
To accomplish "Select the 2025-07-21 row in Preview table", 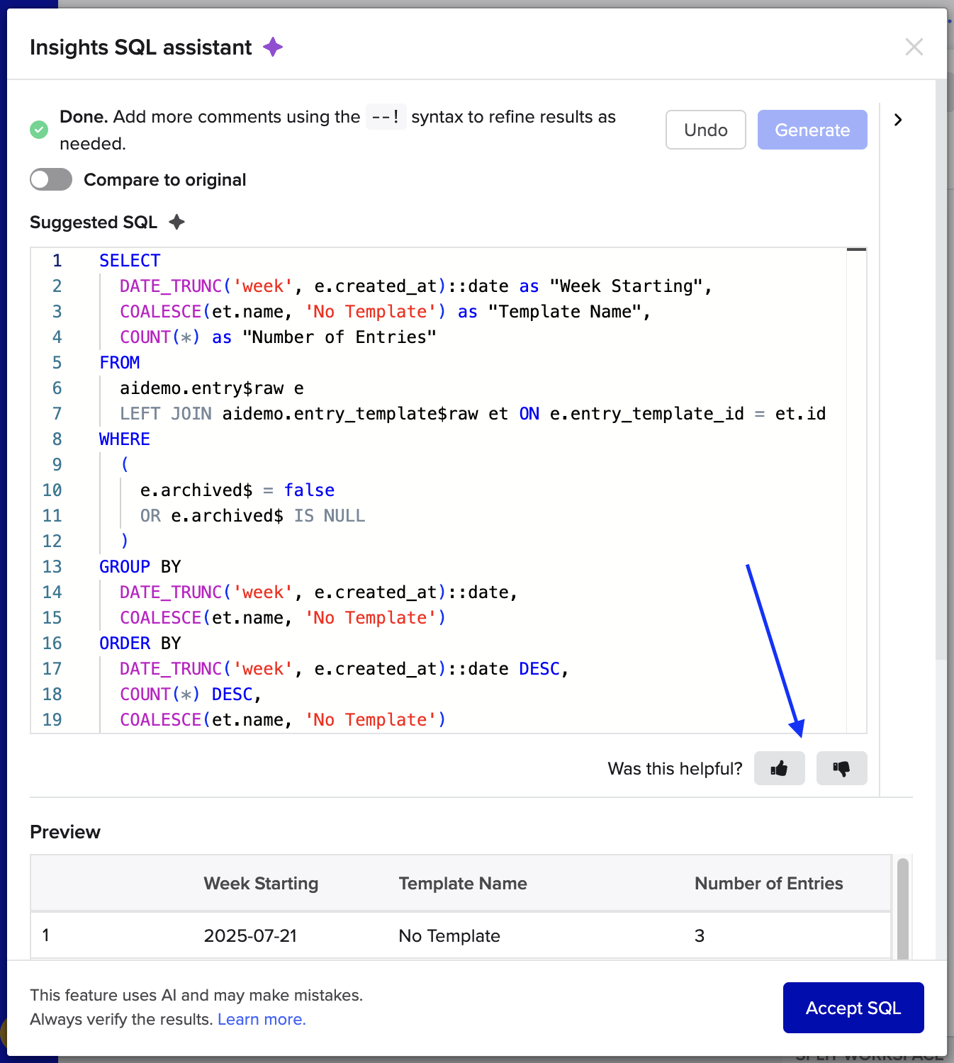I will coord(250,935).
